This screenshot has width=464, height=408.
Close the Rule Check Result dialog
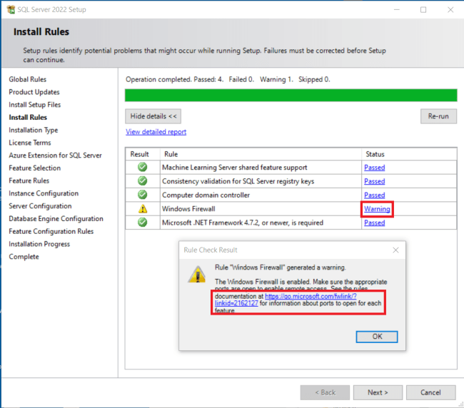coord(395,250)
